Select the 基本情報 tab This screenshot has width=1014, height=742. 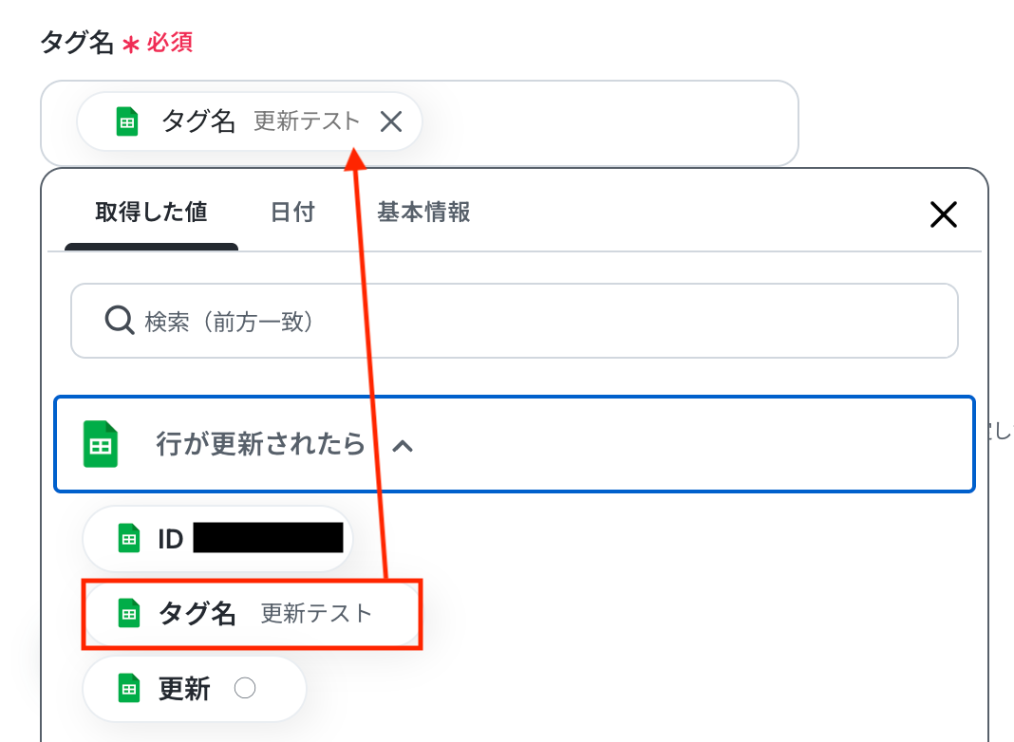[x=423, y=213]
